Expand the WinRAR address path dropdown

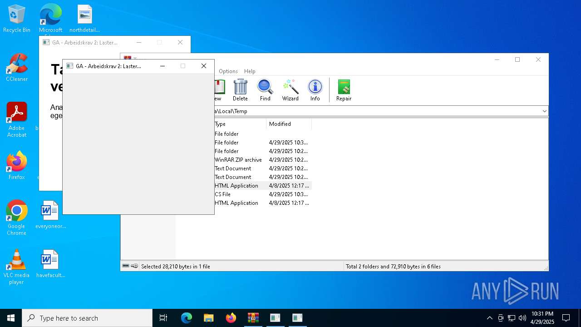[544, 111]
